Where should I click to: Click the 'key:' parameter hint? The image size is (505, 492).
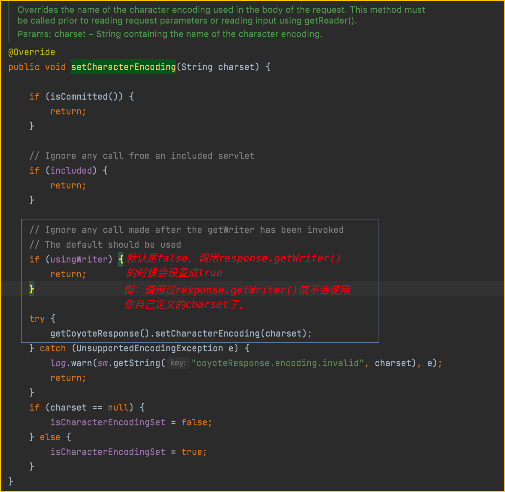pyautogui.click(x=178, y=363)
